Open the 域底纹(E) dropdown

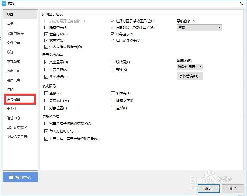click(x=190, y=67)
